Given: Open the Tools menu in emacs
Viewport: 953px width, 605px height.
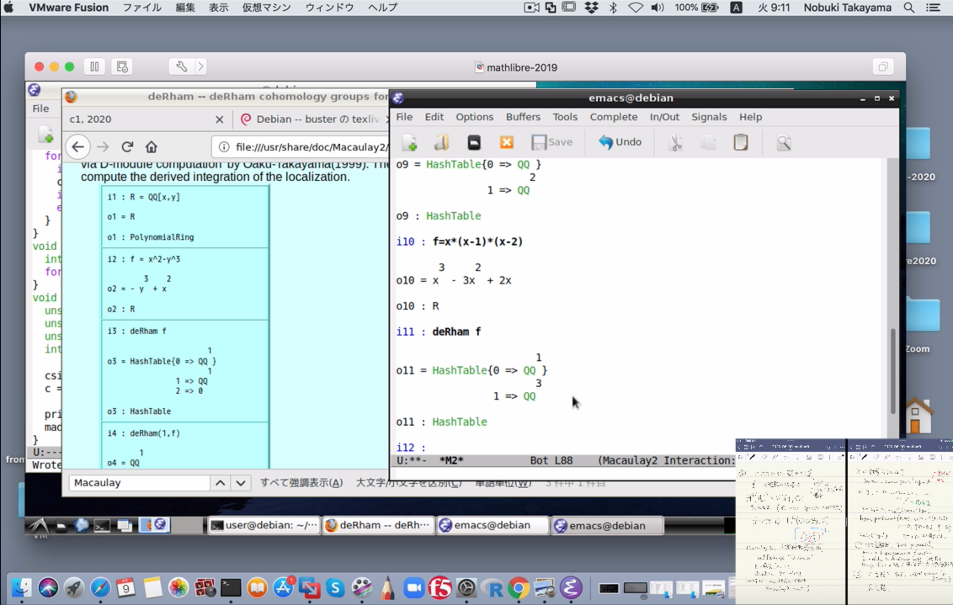Looking at the screenshot, I should tap(565, 117).
